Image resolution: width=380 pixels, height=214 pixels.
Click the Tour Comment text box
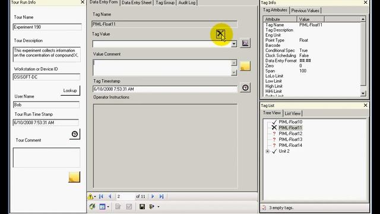46,158
